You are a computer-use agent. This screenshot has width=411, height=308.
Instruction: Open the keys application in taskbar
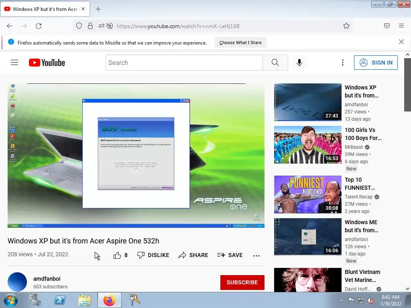[134, 300]
